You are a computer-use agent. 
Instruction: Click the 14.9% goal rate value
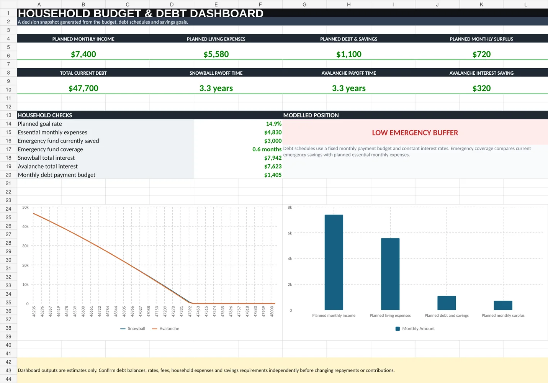click(x=274, y=124)
